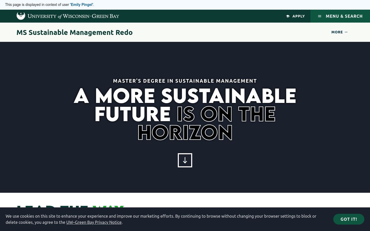
Task: Click the APPLY icon in the dark green bar
Action: (x=288, y=16)
